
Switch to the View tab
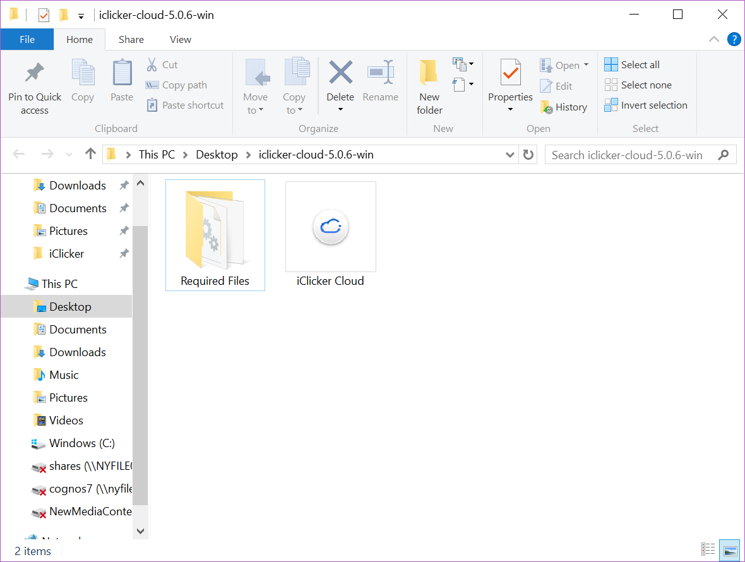180,39
